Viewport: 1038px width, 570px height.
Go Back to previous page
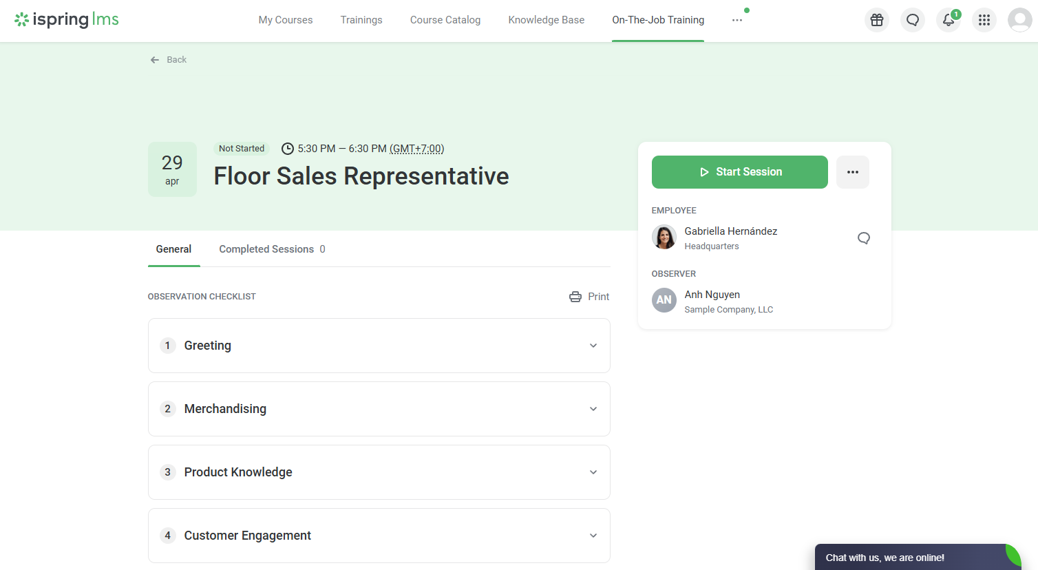[169, 60]
